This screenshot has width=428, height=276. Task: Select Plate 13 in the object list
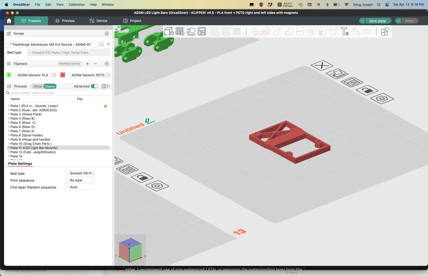coord(59,156)
